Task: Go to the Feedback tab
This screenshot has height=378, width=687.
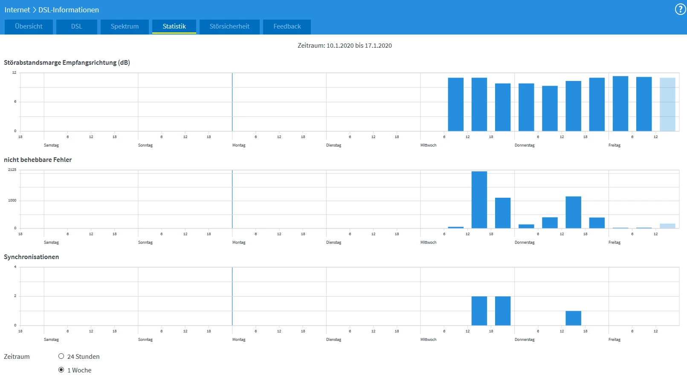Action: point(287,26)
